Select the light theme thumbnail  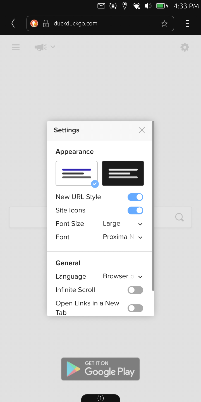point(77,173)
